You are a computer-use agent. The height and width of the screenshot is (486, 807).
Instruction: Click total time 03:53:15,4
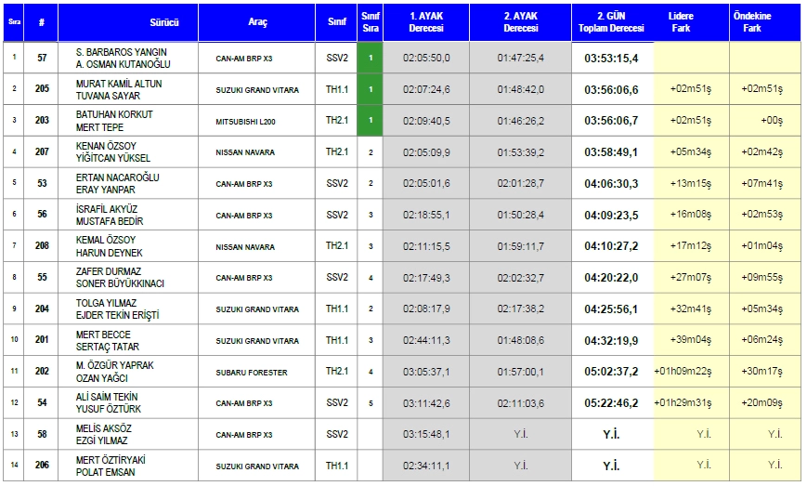[x=613, y=58]
